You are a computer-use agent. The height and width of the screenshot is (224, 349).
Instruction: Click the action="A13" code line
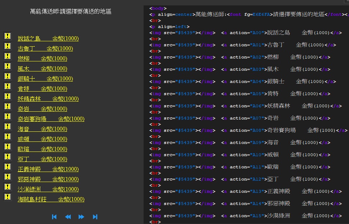pos(246,191)
